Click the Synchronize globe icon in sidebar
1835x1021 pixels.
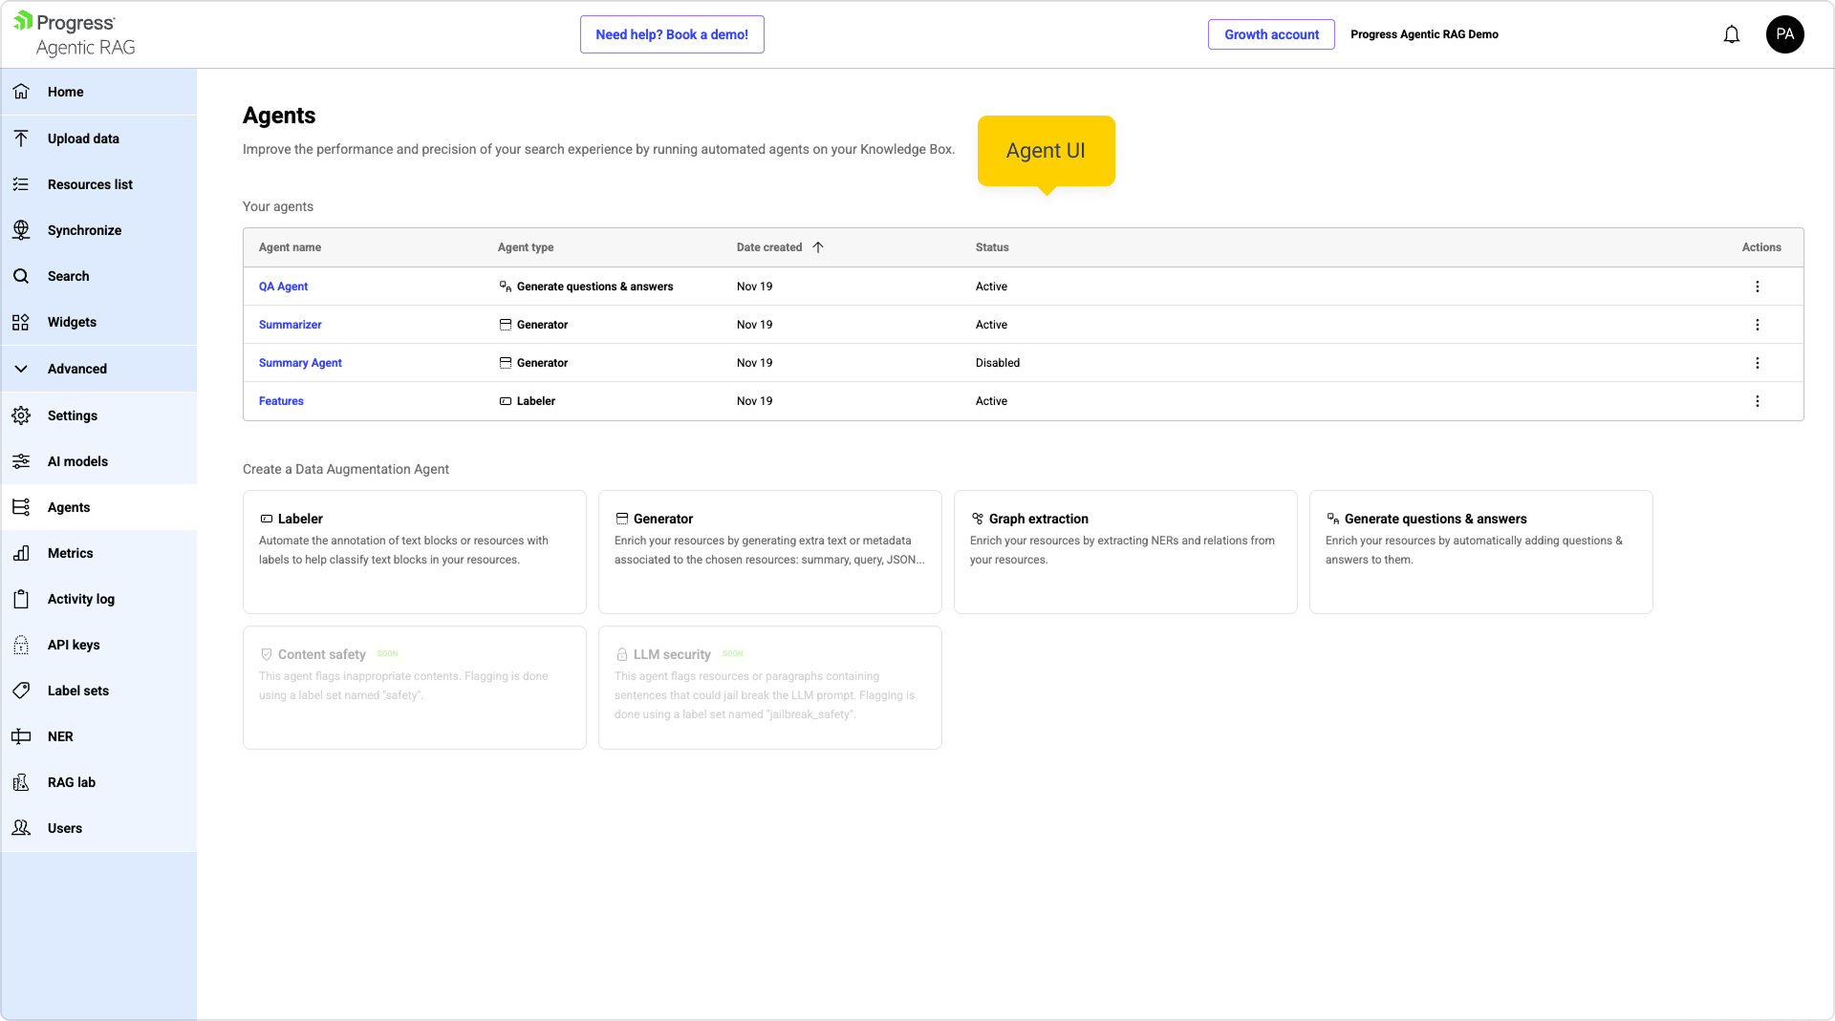[x=21, y=230]
